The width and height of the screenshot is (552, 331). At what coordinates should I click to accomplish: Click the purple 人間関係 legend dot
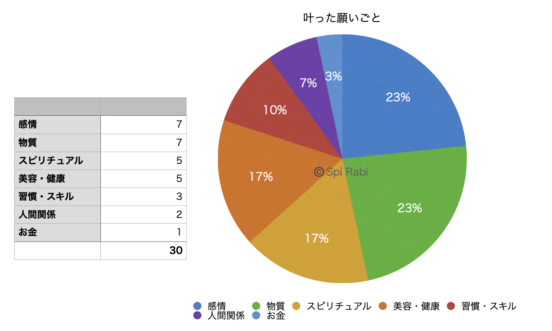pyautogui.click(x=197, y=315)
